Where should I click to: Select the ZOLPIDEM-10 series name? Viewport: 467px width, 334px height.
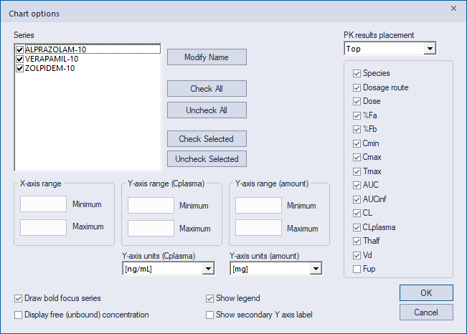click(x=49, y=69)
